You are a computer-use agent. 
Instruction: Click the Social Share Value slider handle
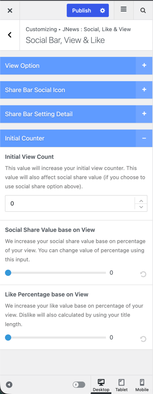(8, 273)
